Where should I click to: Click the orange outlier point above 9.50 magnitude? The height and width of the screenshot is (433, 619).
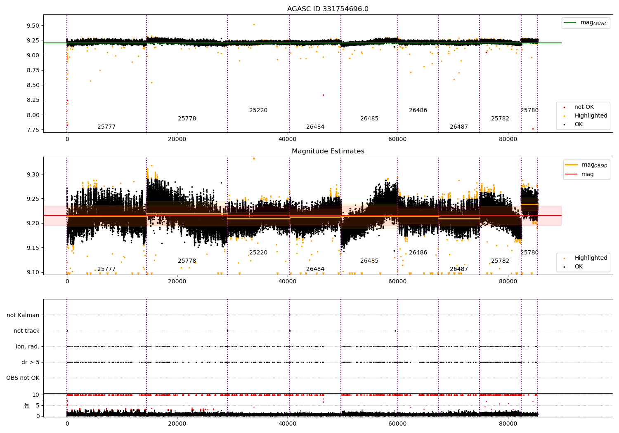pos(254,24)
